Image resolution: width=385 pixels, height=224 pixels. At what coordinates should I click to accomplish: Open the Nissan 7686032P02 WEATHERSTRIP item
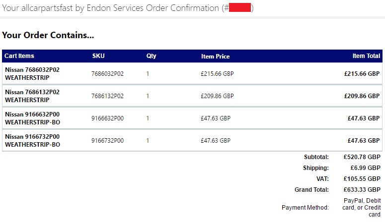[x=32, y=74]
